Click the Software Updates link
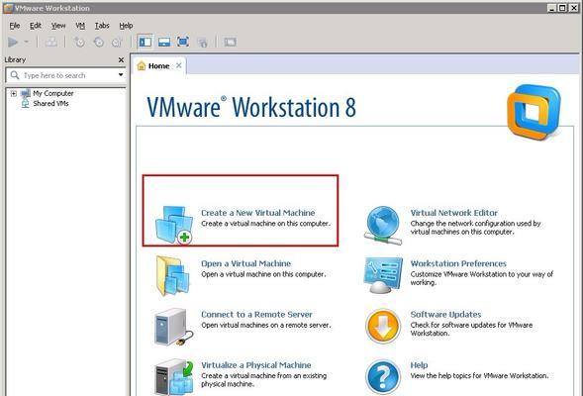Viewport: 583px width, 396px height. click(x=445, y=315)
